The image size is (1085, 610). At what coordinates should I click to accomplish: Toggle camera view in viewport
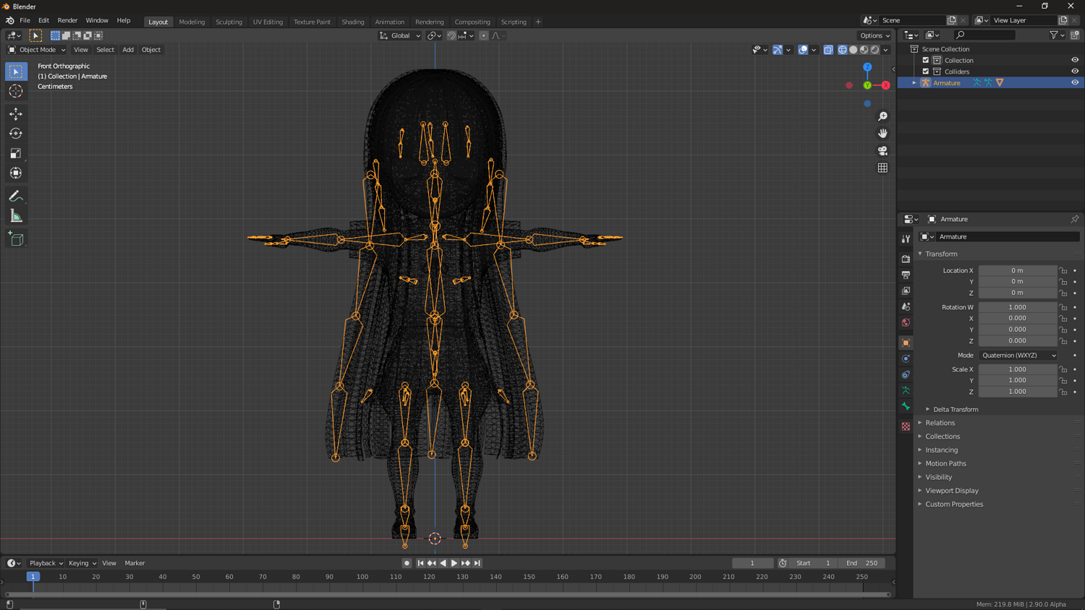tap(882, 151)
